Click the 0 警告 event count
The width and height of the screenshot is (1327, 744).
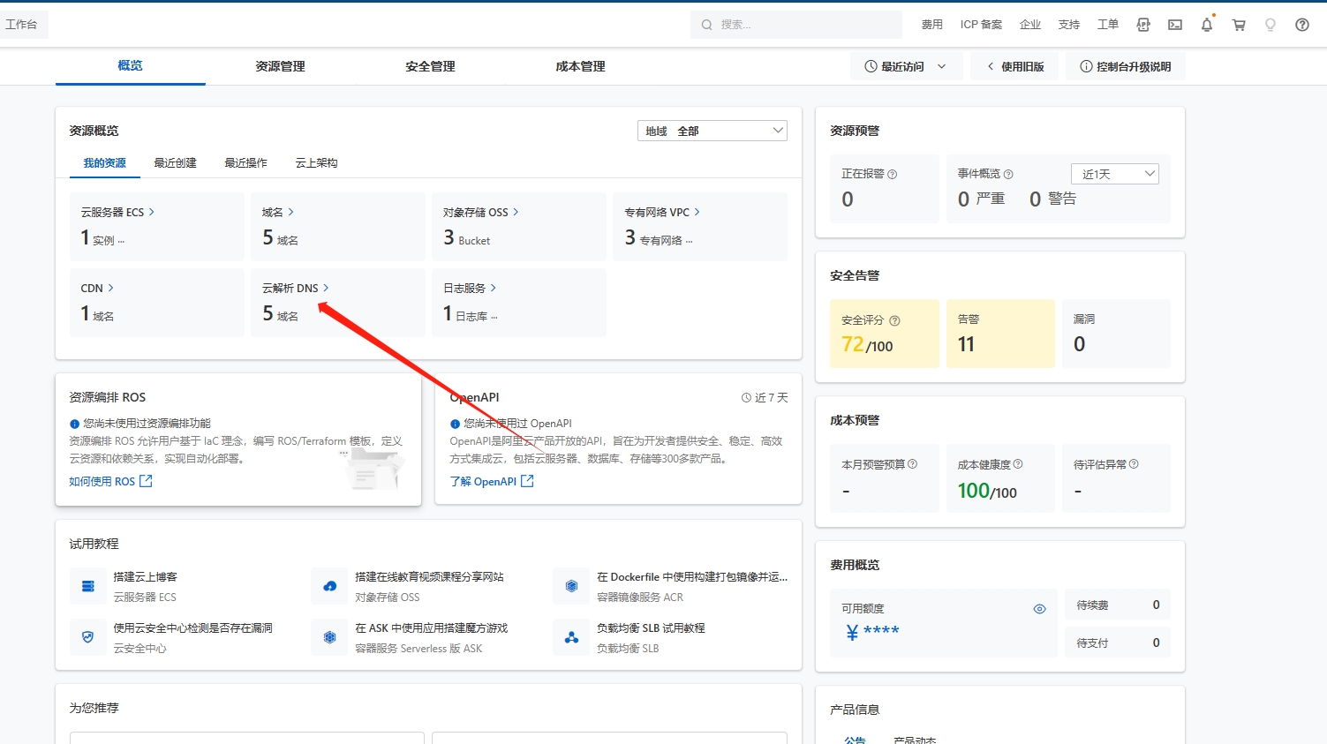(x=1052, y=199)
